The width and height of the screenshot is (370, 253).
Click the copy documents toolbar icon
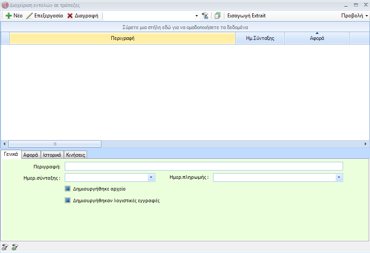pyautogui.click(x=217, y=16)
